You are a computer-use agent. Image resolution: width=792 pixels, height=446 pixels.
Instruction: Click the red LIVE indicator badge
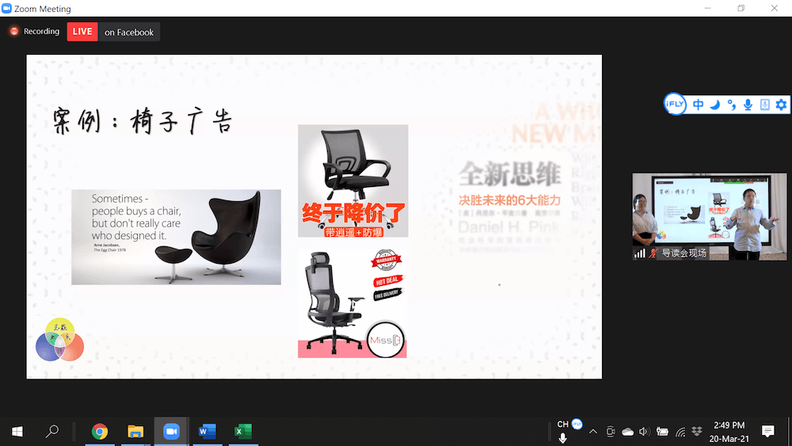[x=82, y=32]
